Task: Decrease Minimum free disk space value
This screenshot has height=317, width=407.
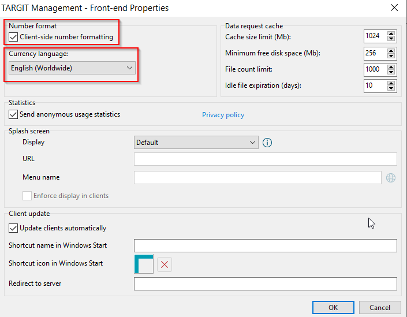Action: click(x=391, y=55)
